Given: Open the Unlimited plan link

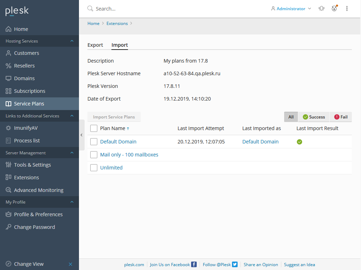Looking at the screenshot, I should click(x=111, y=168).
